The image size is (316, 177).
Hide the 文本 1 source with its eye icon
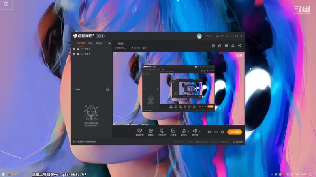point(74,49)
